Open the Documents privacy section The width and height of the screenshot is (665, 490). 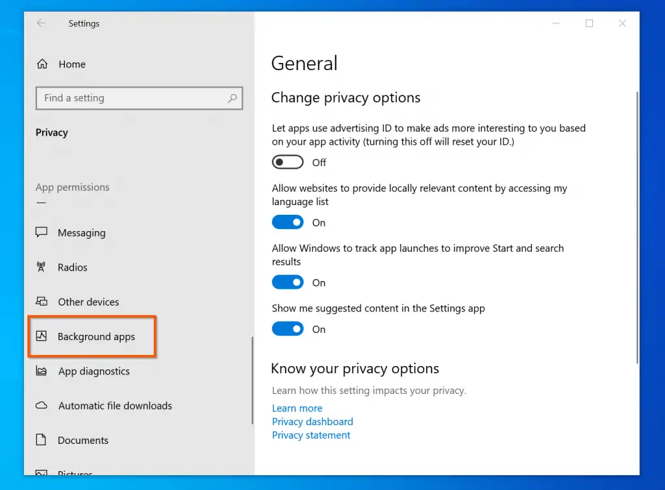coord(83,440)
